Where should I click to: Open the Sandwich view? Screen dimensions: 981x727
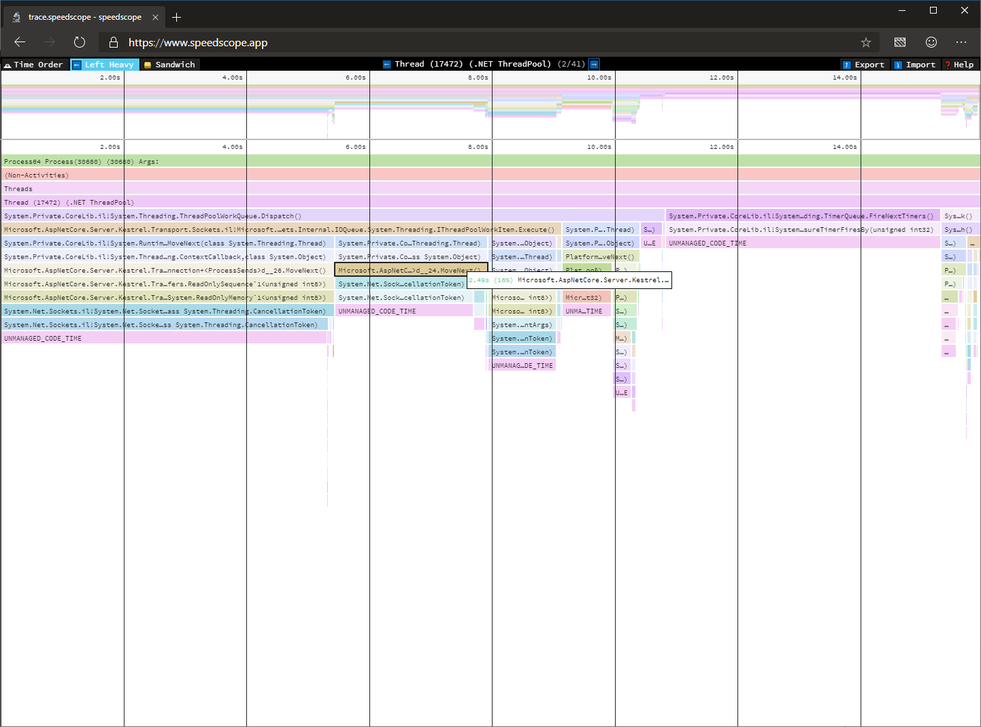pos(169,65)
